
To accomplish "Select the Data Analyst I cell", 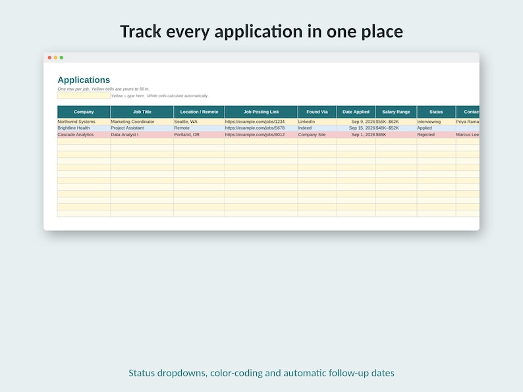I will pos(142,135).
